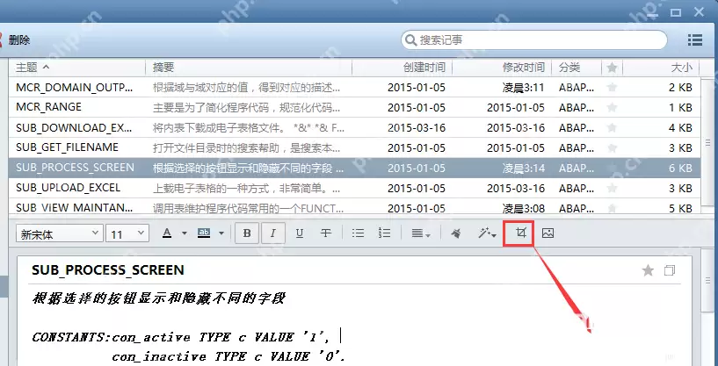This screenshot has width=718, height=366.
Task: Click the CONSTANTS:con_active code line
Action: click(181, 337)
